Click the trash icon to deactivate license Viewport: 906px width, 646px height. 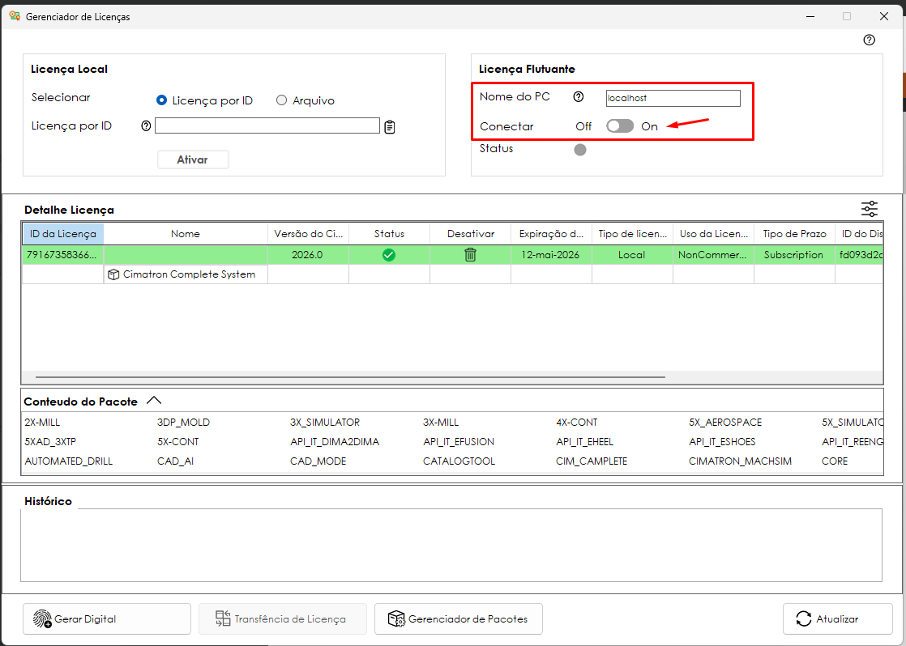point(470,254)
